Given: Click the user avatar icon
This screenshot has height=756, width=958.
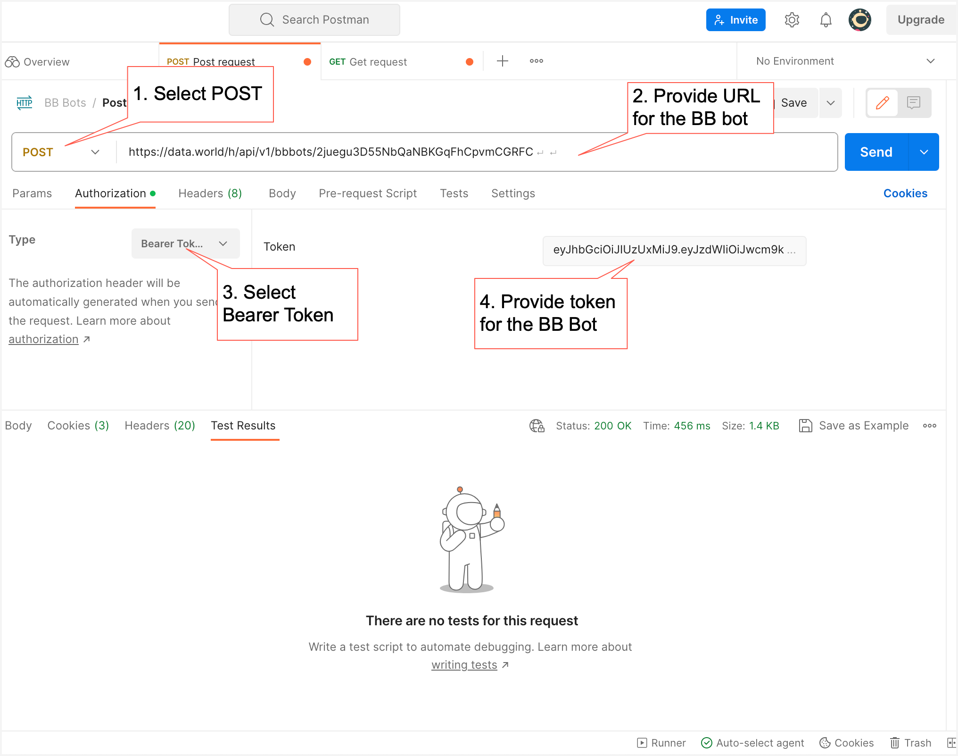Looking at the screenshot, I should click(x=860, y=20).
